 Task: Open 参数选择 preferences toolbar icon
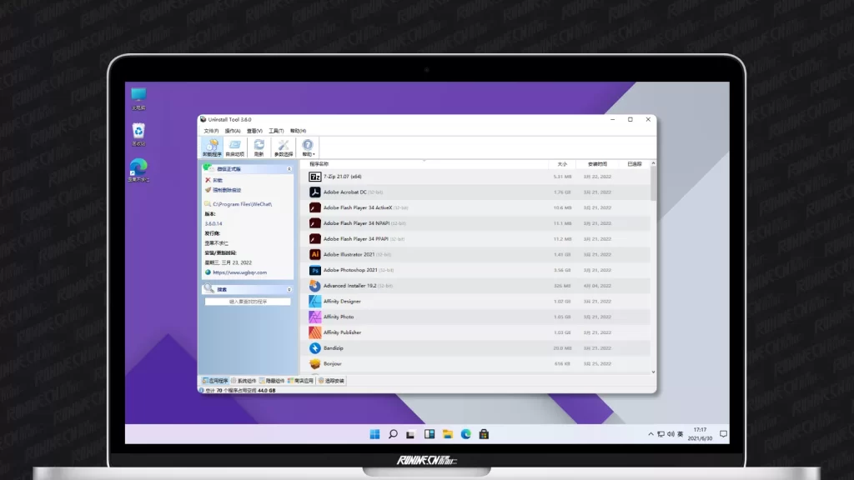point(284,147)
